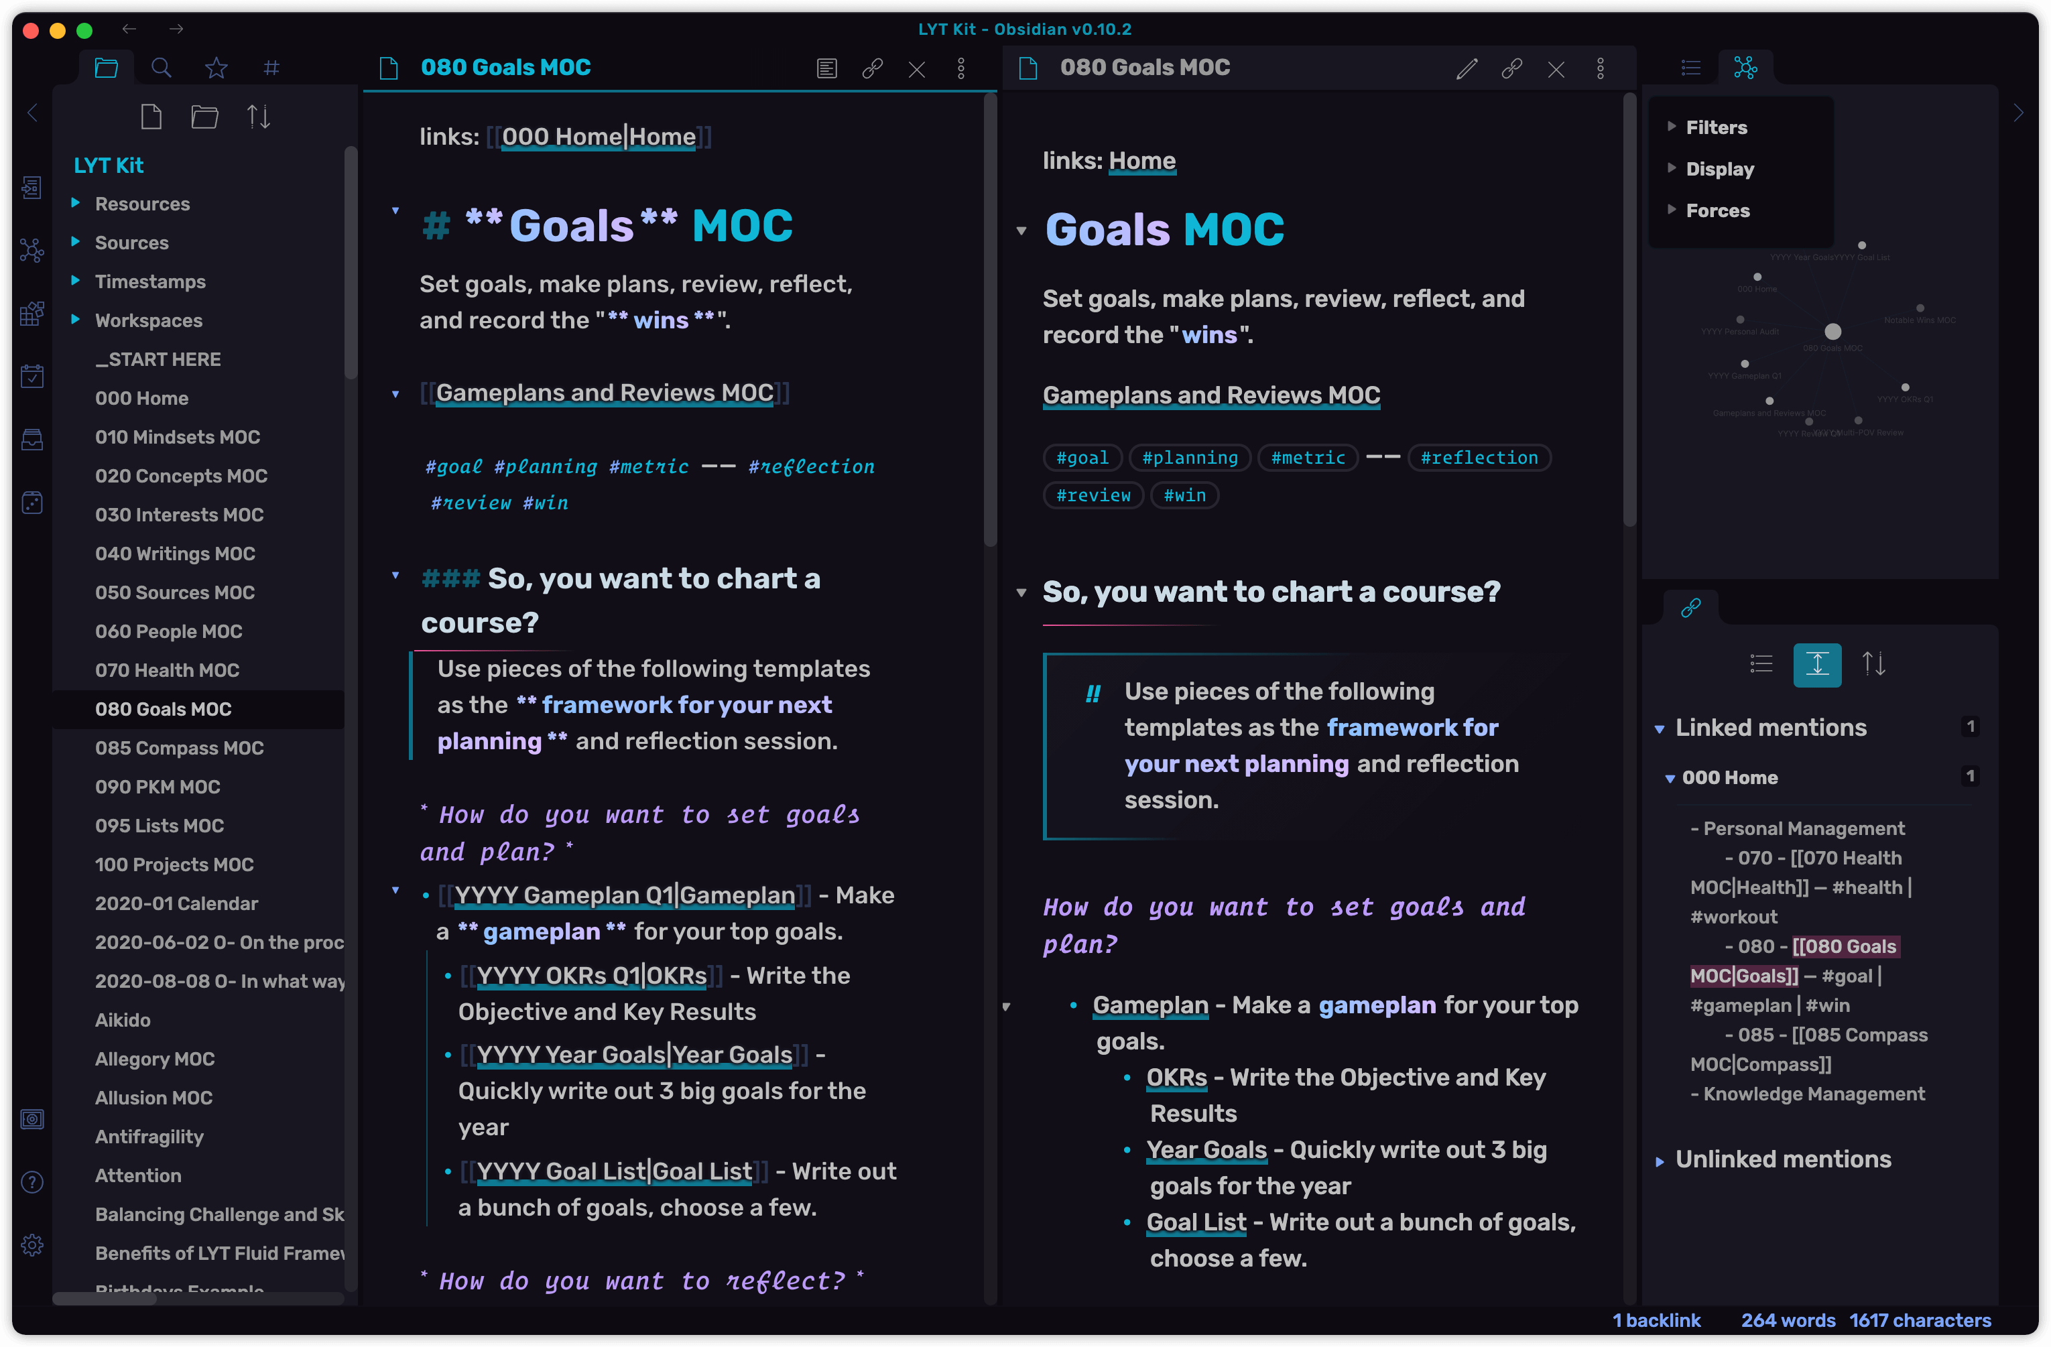This screenshot has width=2051, height=1347.
Task: Collapse the left sidebar
Action: [32, 113]
